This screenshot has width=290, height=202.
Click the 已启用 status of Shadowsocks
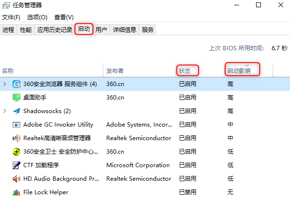click(188, 111)
